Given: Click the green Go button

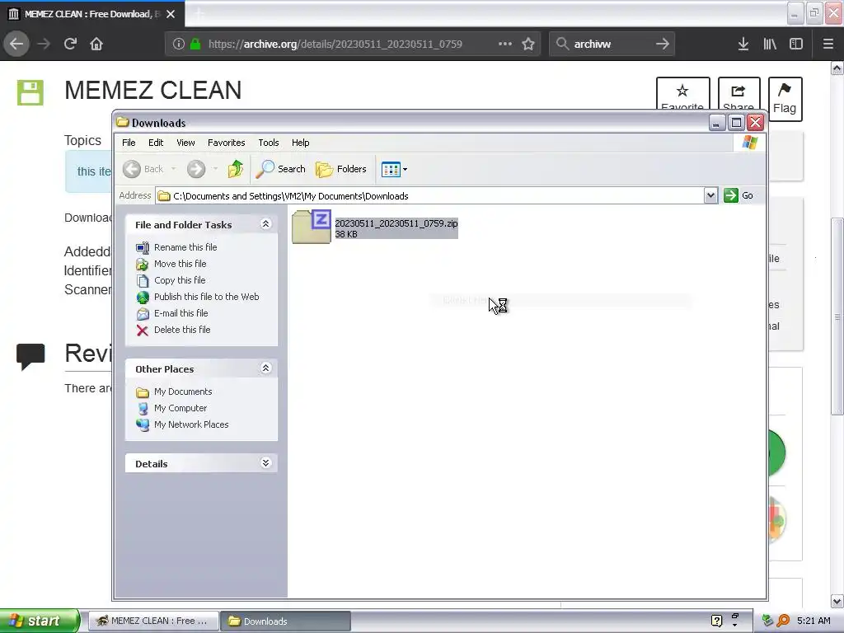Looking at the screenshot, I should (x=738, y=195).
